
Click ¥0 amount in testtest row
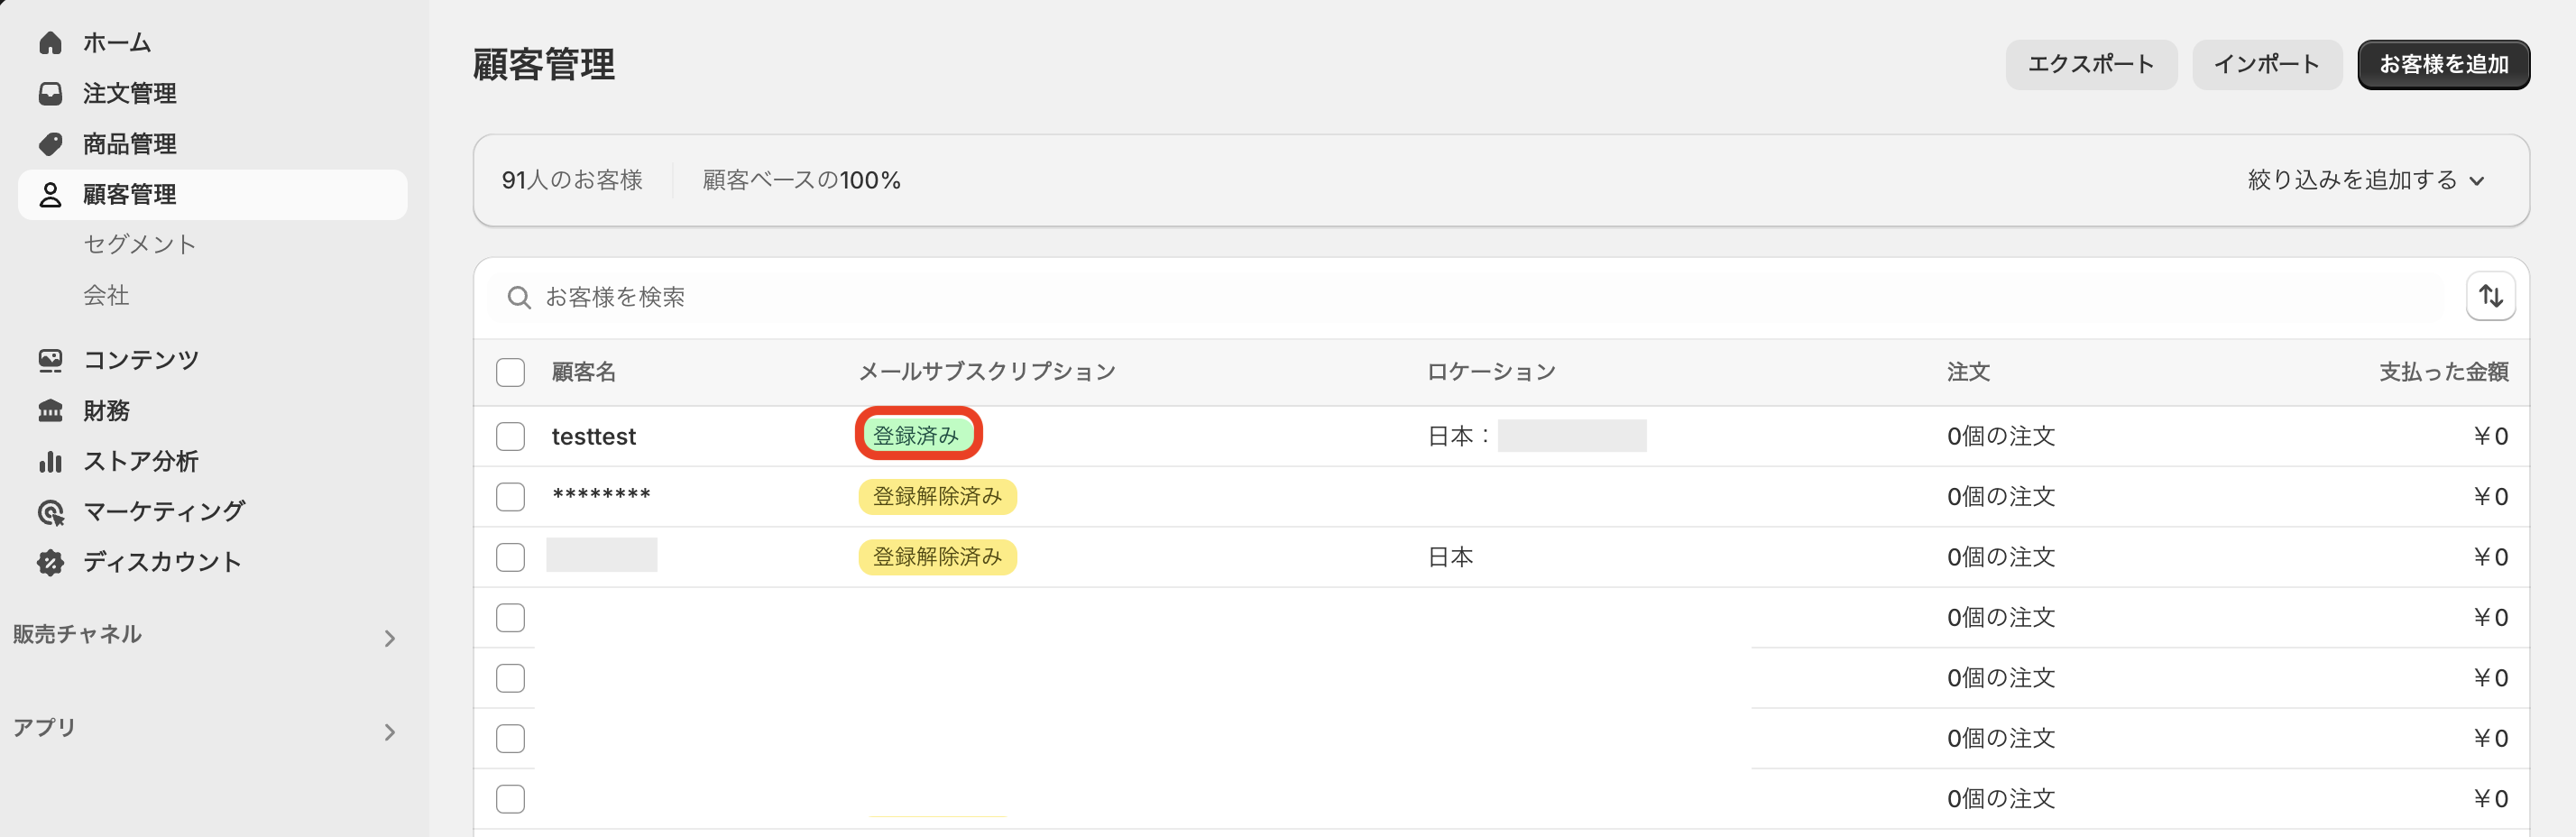pyautogui.click(x=2490, y=436)
